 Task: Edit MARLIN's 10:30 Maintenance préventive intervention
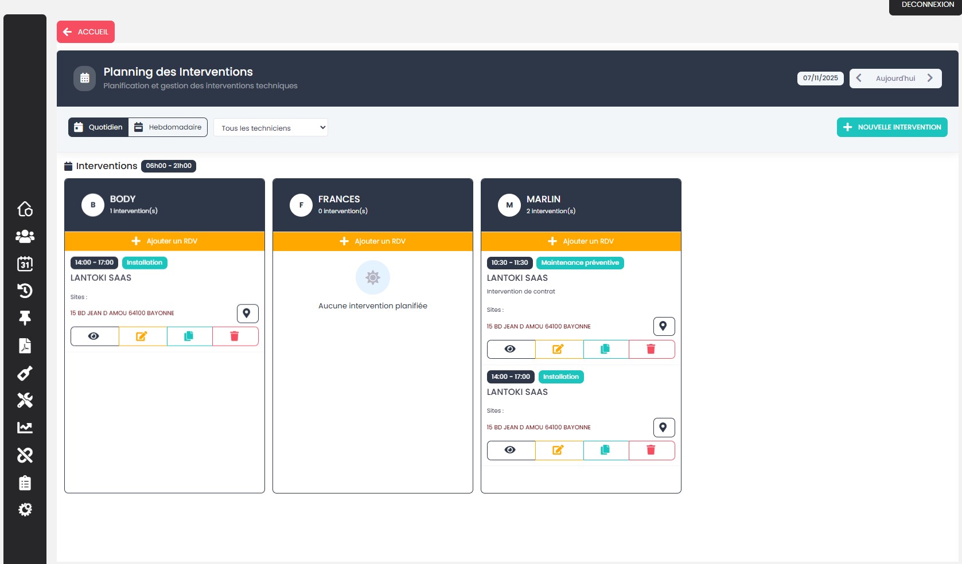pyautogui.click(x=558, y=349)
